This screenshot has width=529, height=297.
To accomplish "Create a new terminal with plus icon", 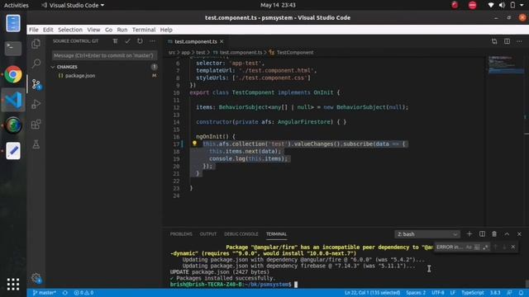I will point(469,234).
